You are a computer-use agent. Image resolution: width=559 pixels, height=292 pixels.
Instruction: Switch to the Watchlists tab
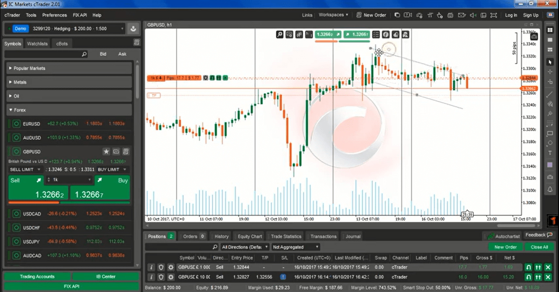pyautogui.click(x=37, y=43)
